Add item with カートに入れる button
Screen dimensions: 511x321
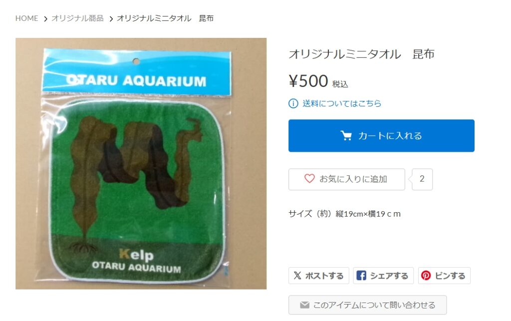point(381,136)
